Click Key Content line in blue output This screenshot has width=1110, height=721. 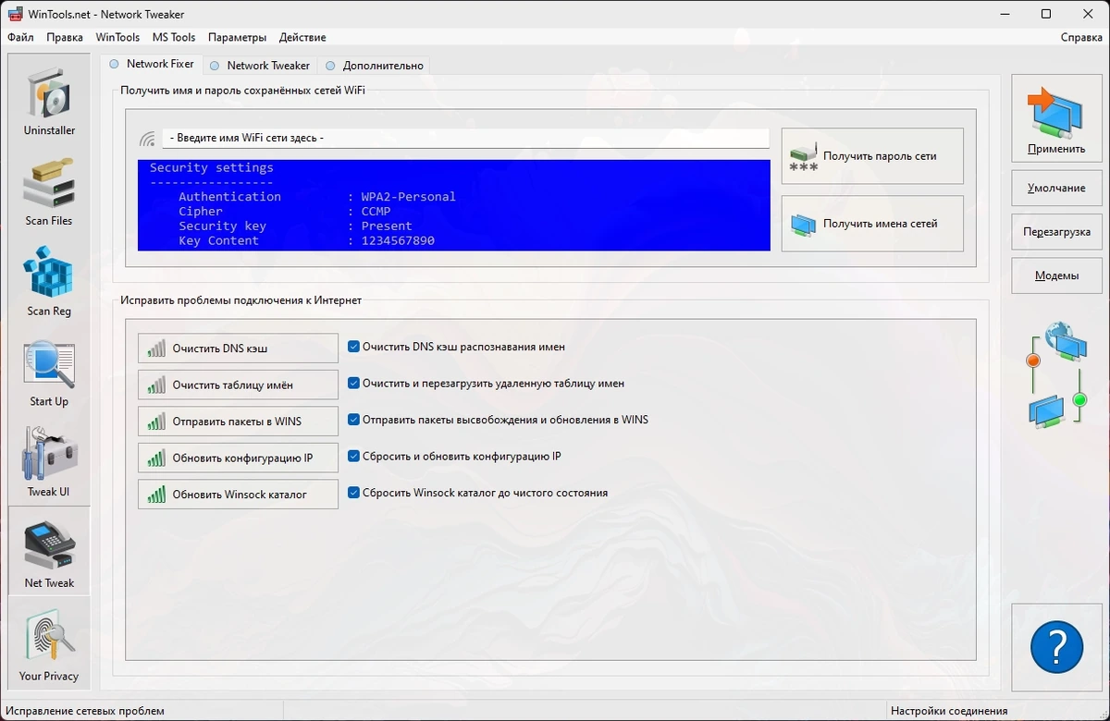tap(306, 240)
